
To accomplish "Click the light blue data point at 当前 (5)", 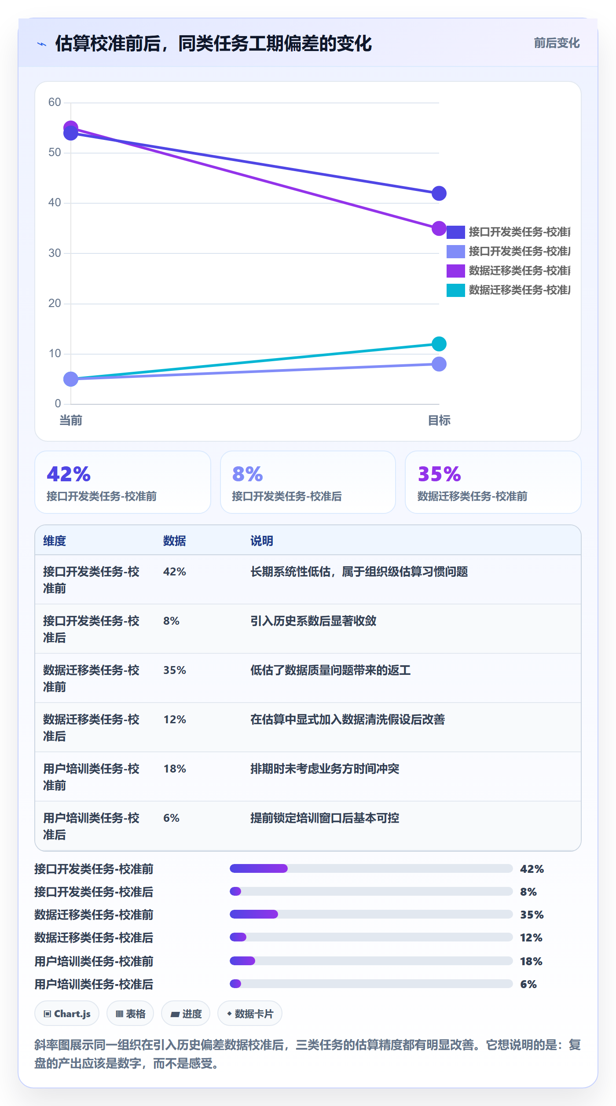I will (x=71, y=379).
